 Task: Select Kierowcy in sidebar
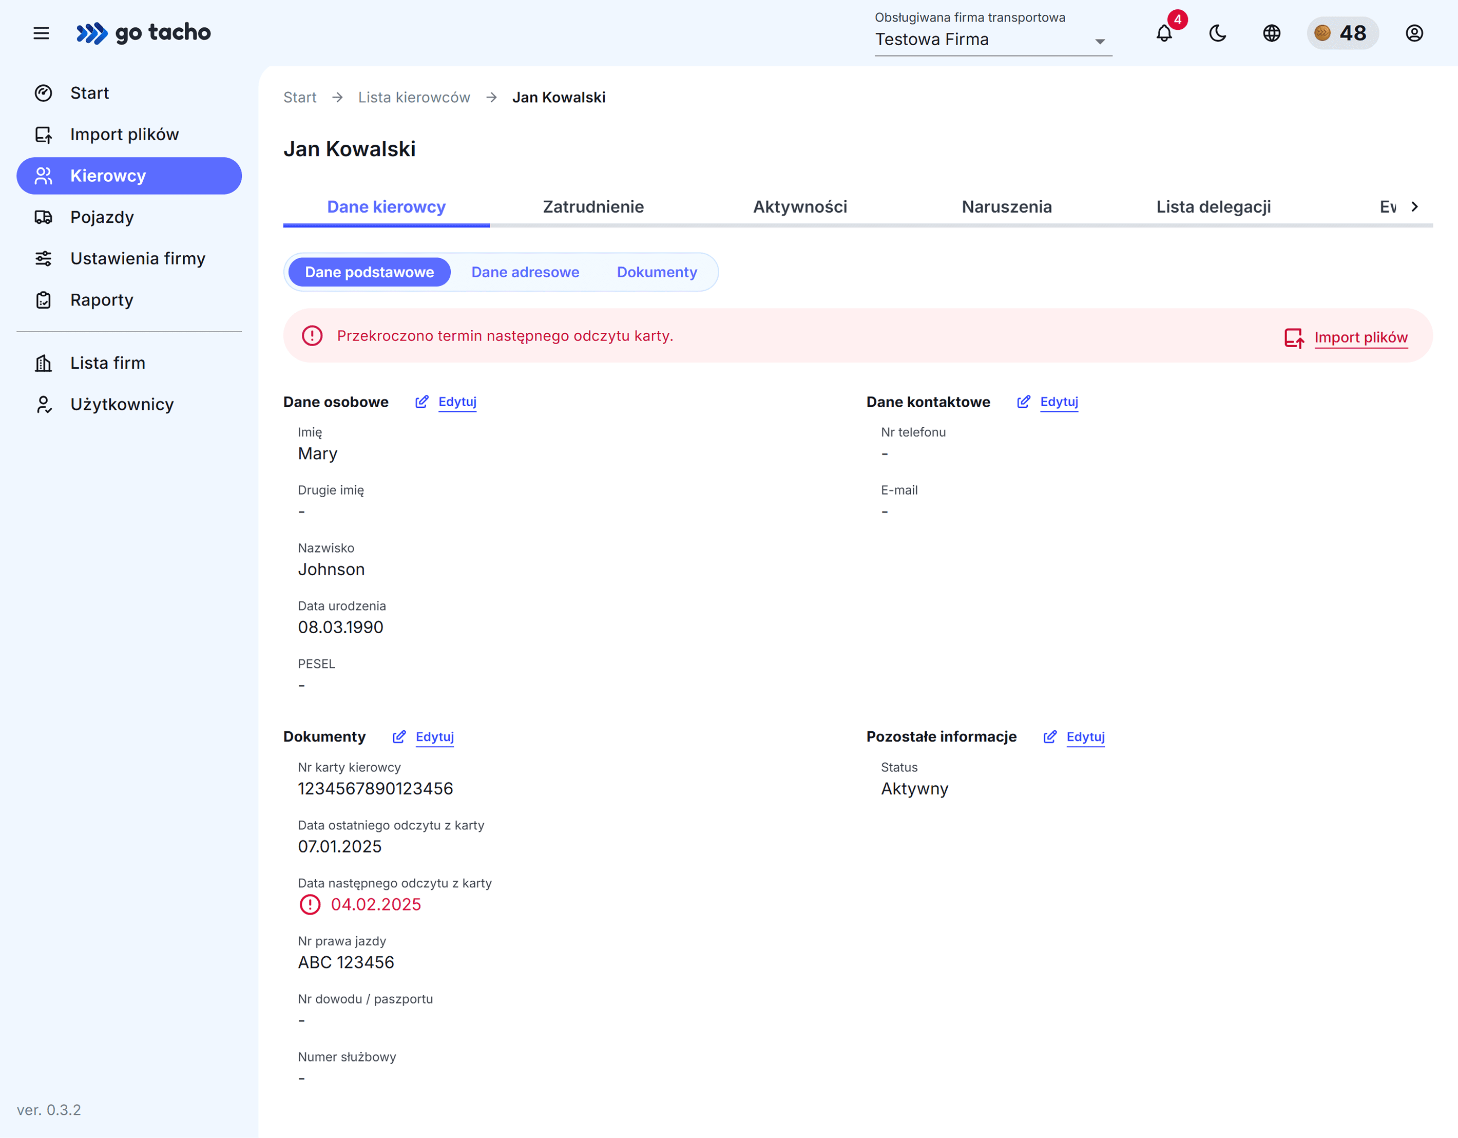[129, 176]
